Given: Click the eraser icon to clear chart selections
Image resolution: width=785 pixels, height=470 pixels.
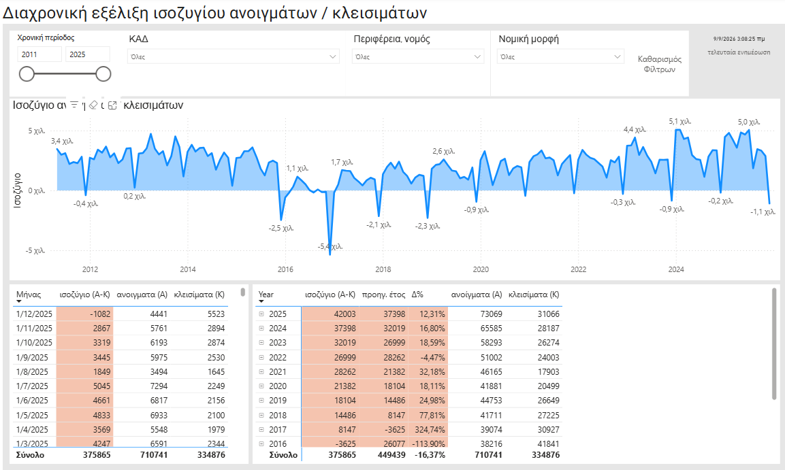Looking at the screenshot, I should click(x=93, y=105).
